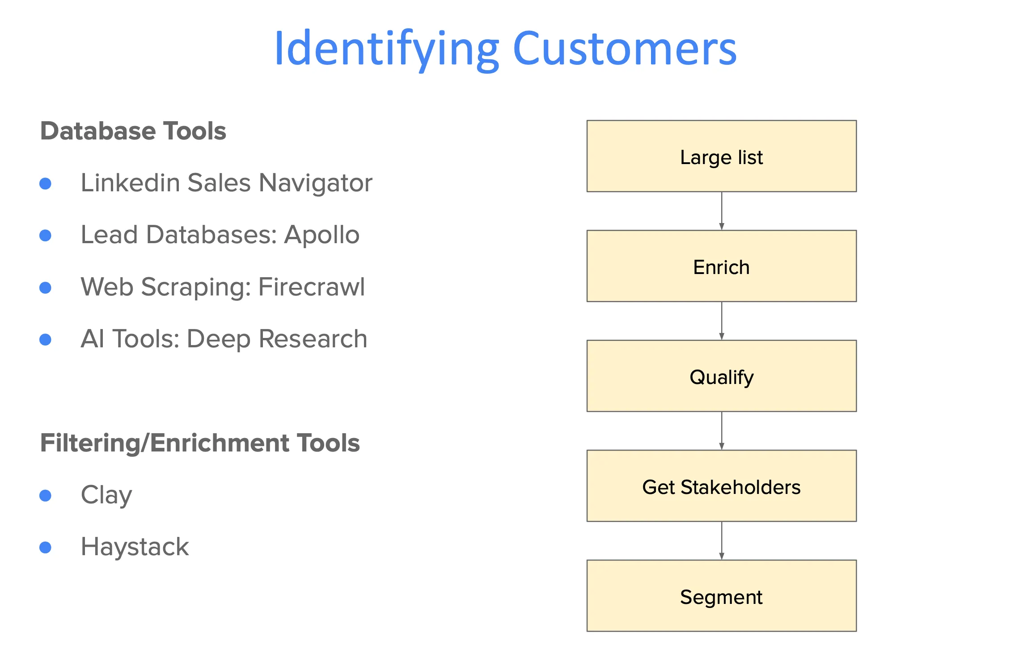Click the arrow between Large list and Enrich

[x=722, y=211]
